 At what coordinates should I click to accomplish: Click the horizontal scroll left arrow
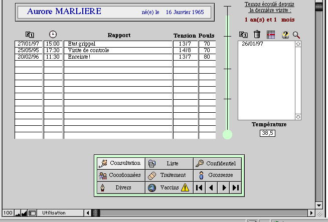(x=88, y=213)
